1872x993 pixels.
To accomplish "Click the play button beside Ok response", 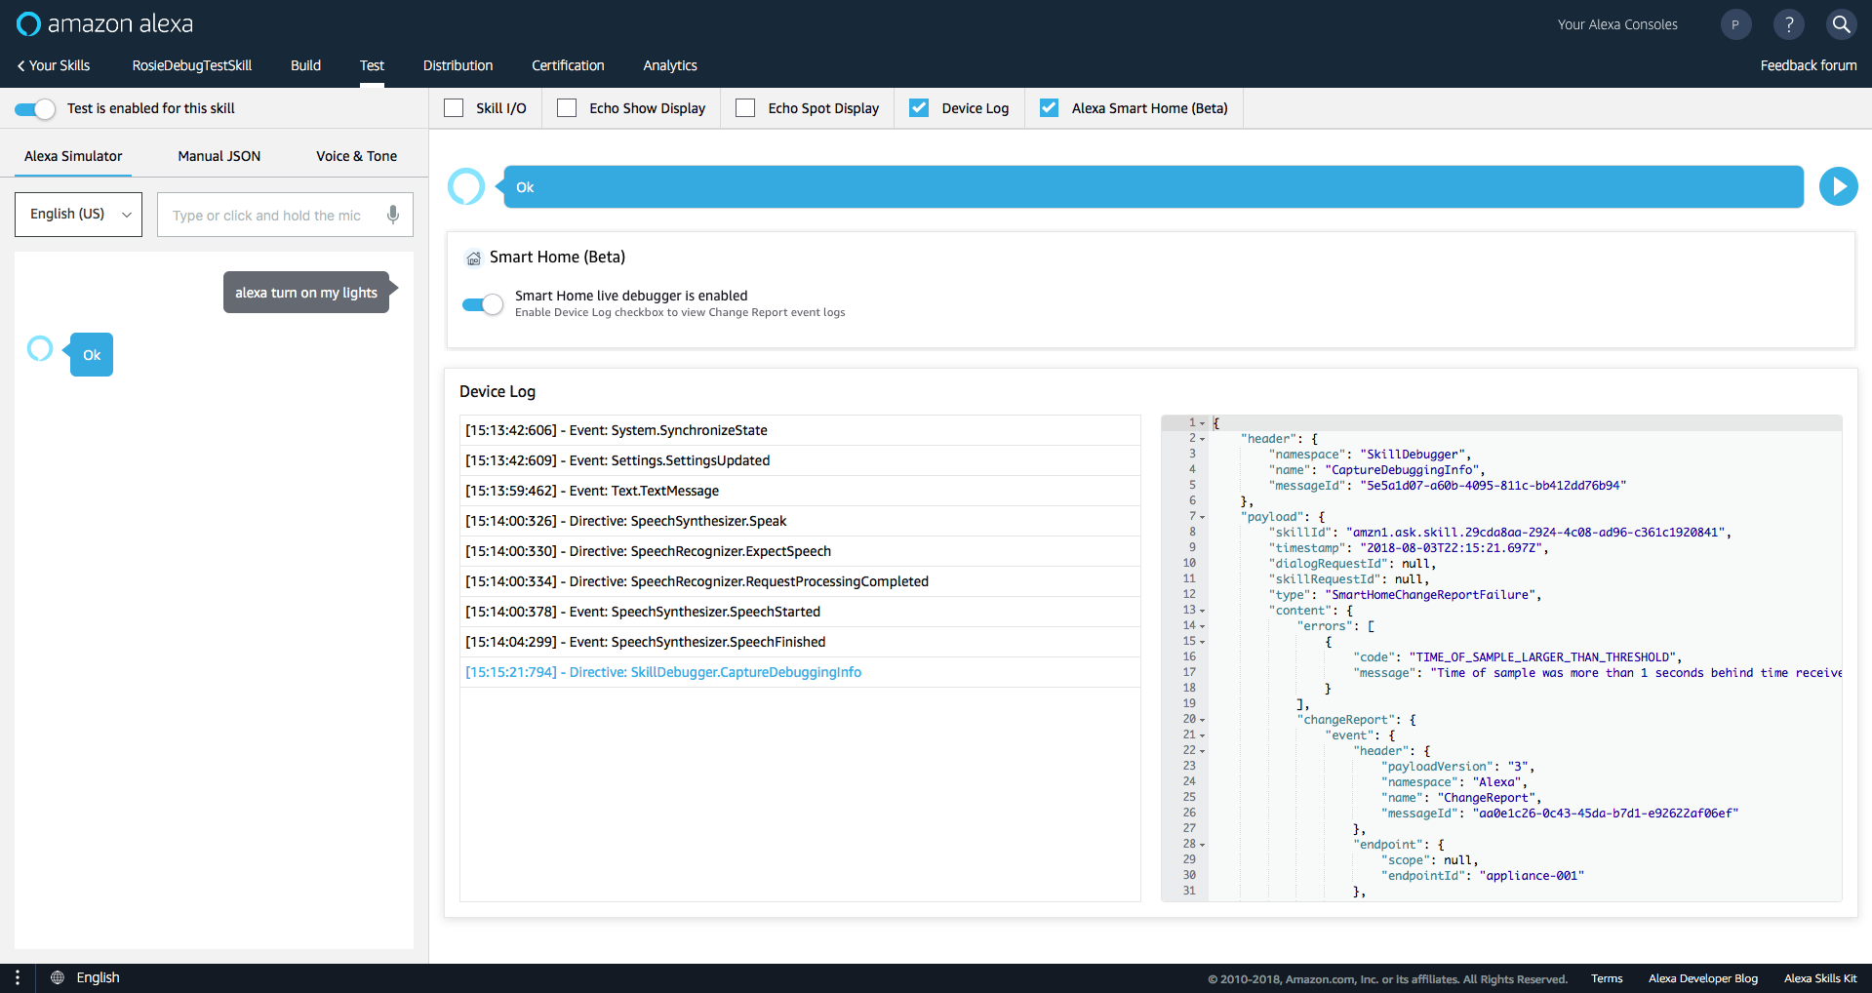I will pyautogui.click(x=1838, y=186).
